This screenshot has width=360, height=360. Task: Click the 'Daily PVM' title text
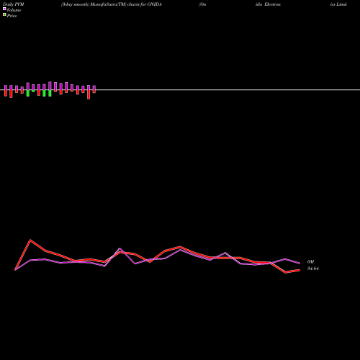(14, 4)
